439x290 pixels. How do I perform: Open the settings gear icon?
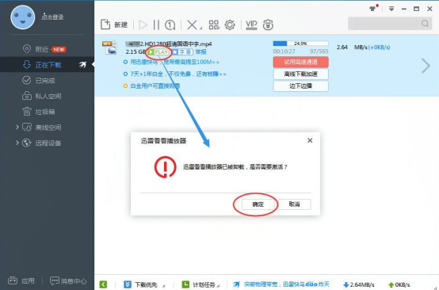pyautogui.click(x=230, y=25)
